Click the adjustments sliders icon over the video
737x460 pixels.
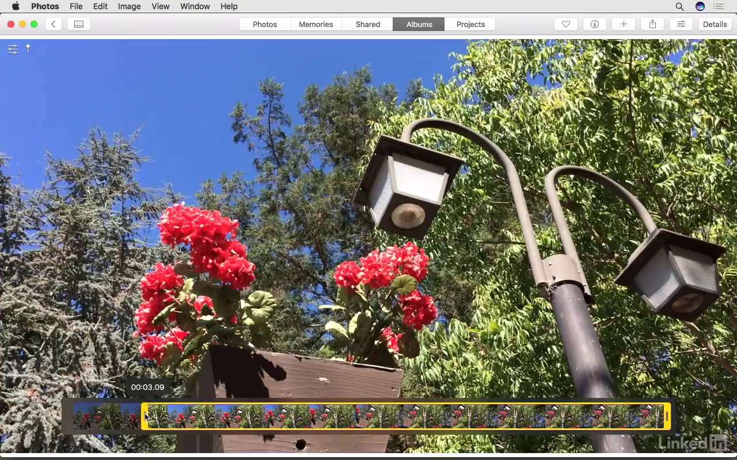click(x=12, y=49)
